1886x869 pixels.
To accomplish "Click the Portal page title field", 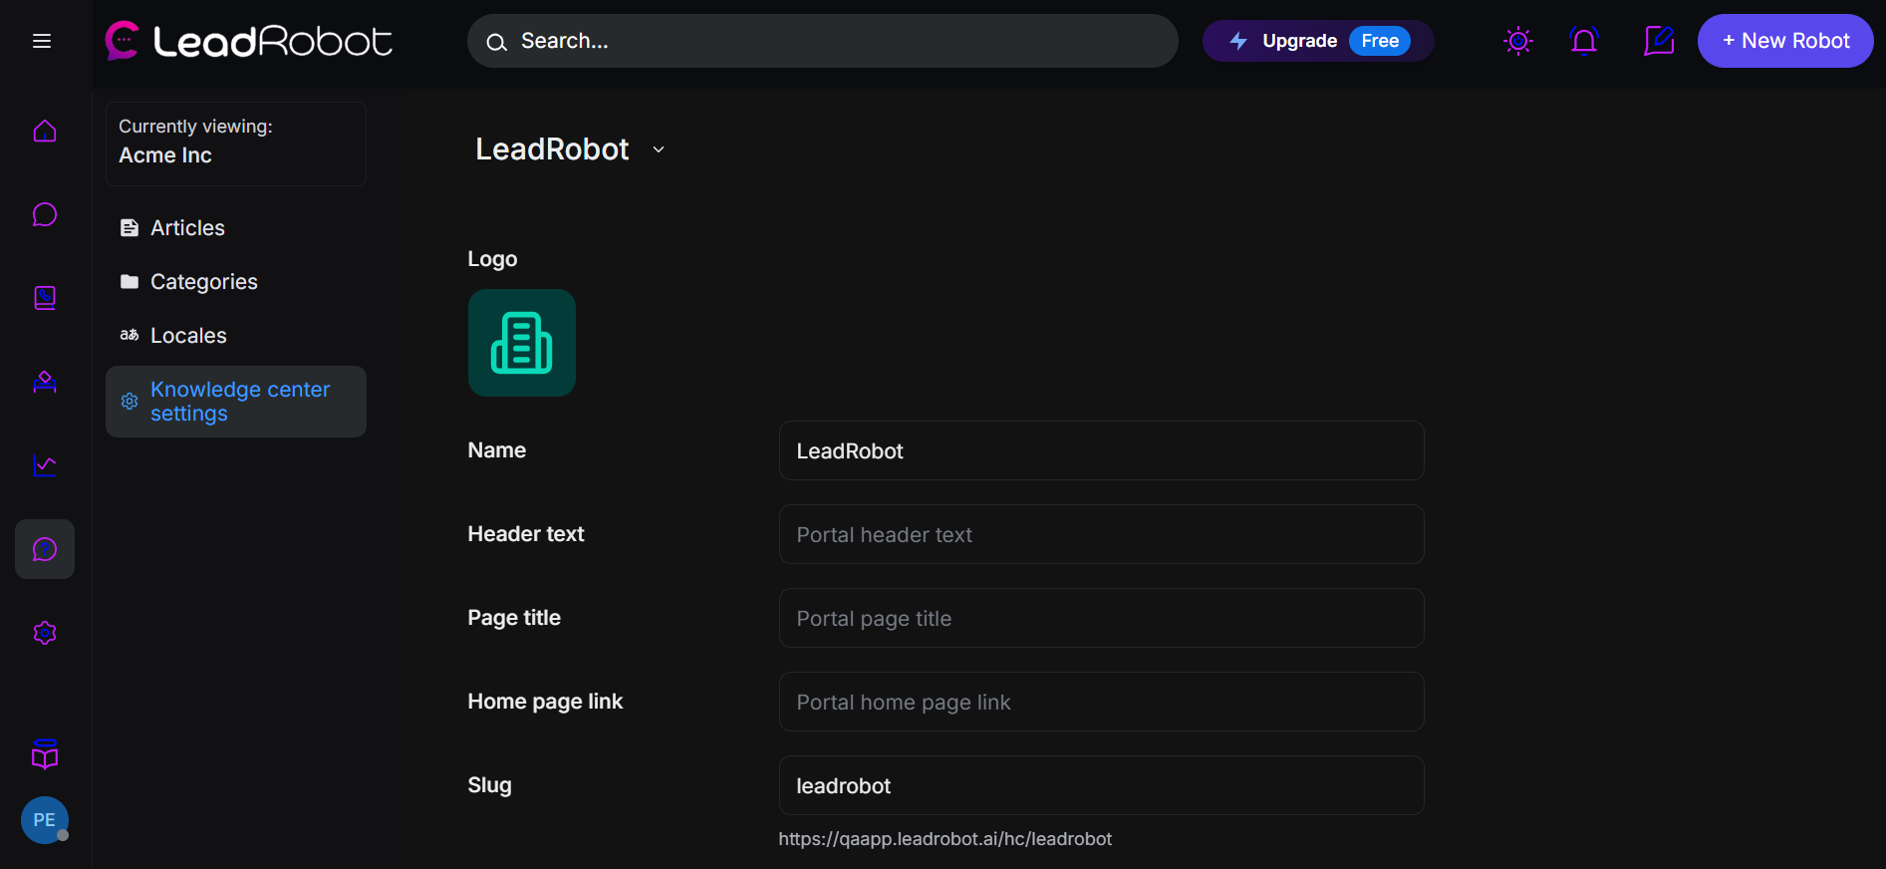I will [x=1102, y=618].
